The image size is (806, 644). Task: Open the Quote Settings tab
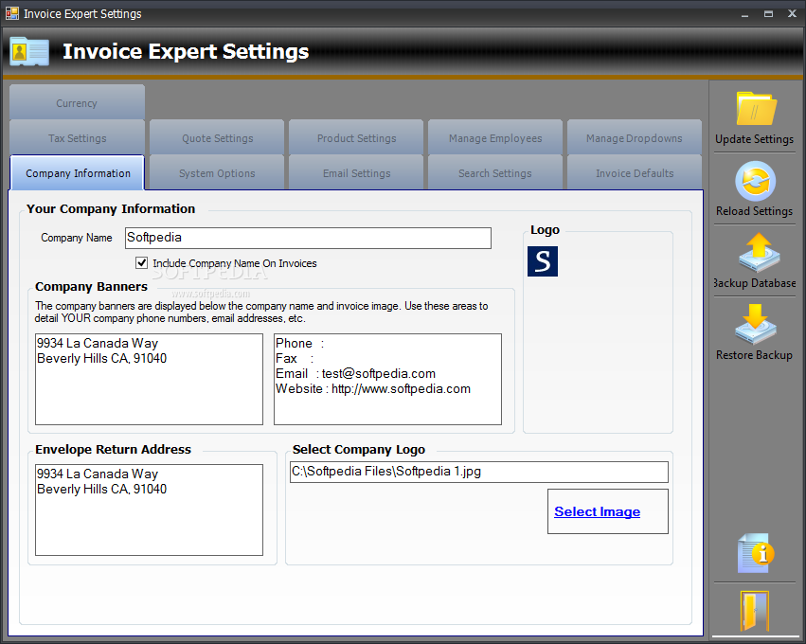pyautogui.click(x=217, y=137)
